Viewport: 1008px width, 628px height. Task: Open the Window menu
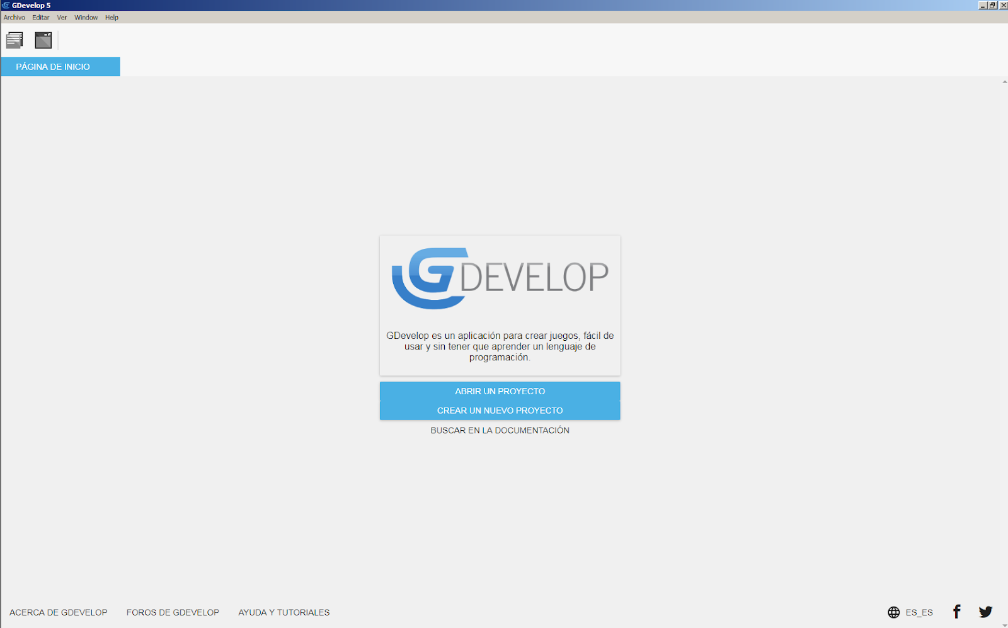click(86, 17)
